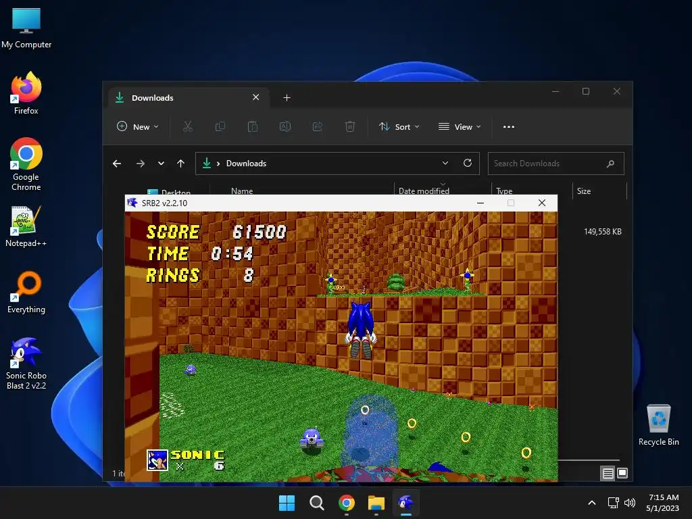The height and width of the screenshot is (519, 692).
Task: Open taskbar Search
Action: coord(317,503)
